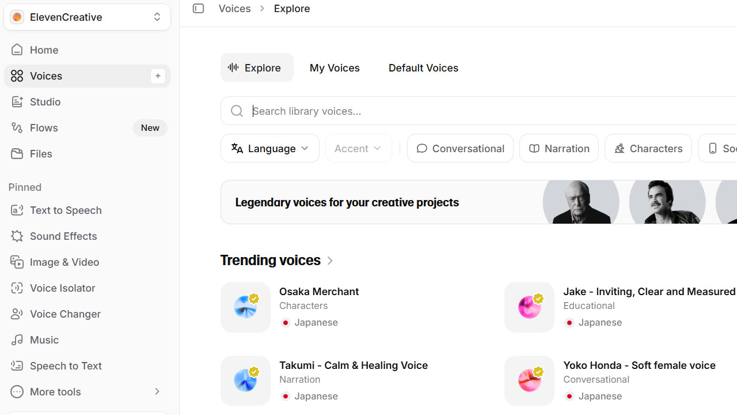View all Trending voices
Viewport: 737px width, 415px height.
(x=329, y=261)
